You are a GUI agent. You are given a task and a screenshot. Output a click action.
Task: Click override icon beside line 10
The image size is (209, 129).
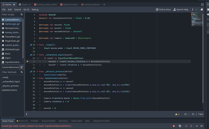click(31, 45)
